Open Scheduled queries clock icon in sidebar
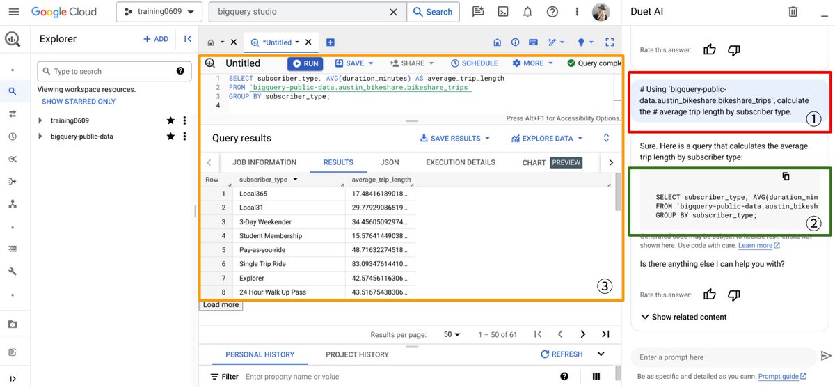 click(x=12, y=136)
